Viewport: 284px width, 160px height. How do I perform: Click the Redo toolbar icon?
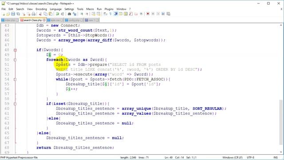tap(63, 14)
